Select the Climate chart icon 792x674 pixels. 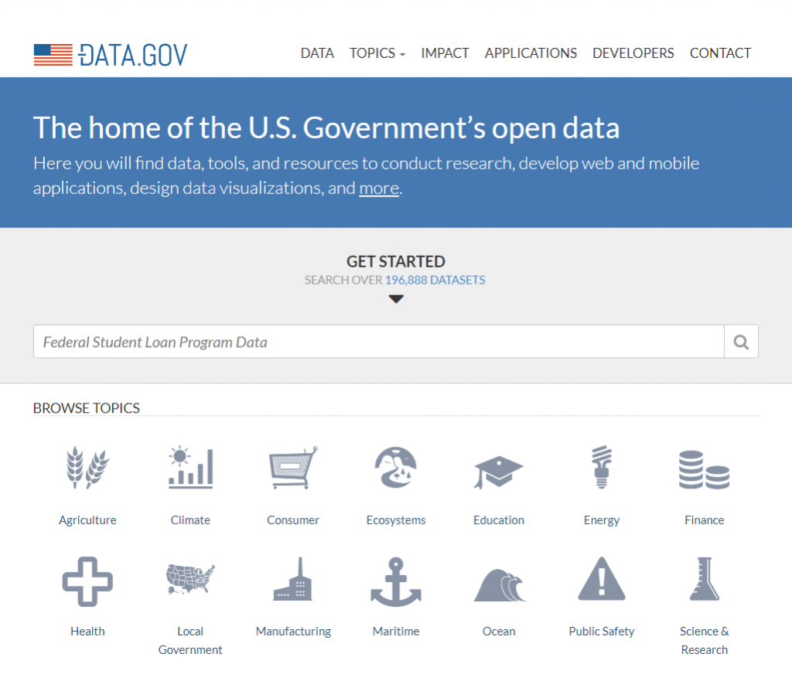190,468
